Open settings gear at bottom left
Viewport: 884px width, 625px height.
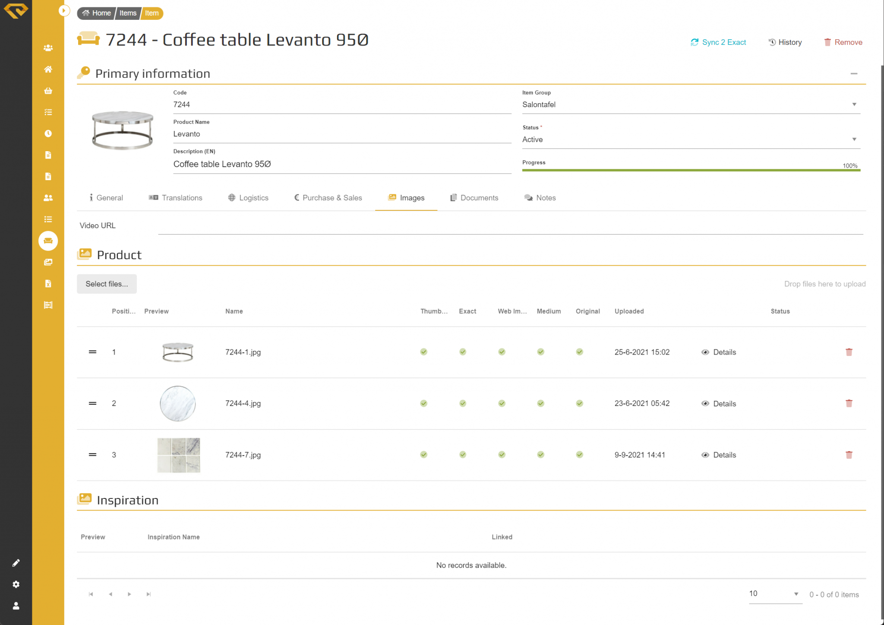tap(16, 584)
